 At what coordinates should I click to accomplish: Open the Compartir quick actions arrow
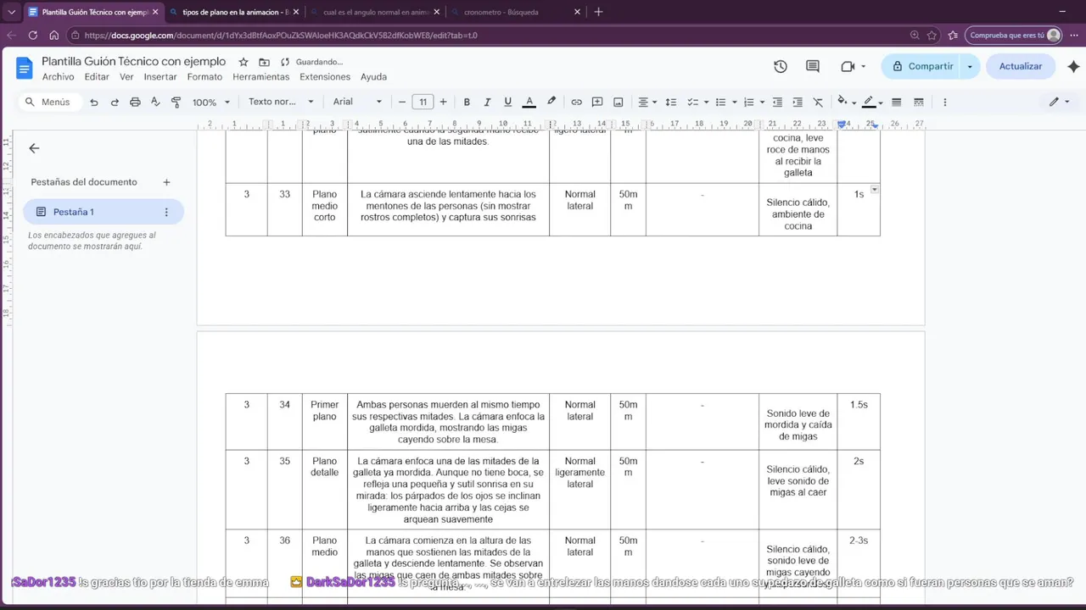970,66
